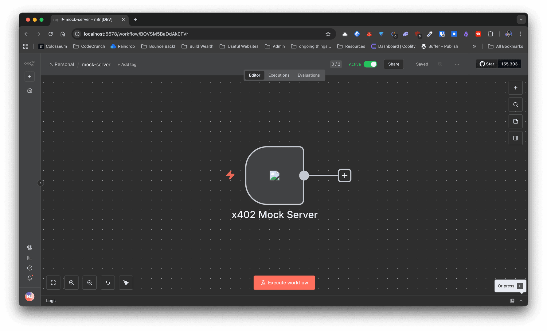This screenshot has height=331, width=547.
Task: Switch to the Executions tab
Action: [279, 75]
